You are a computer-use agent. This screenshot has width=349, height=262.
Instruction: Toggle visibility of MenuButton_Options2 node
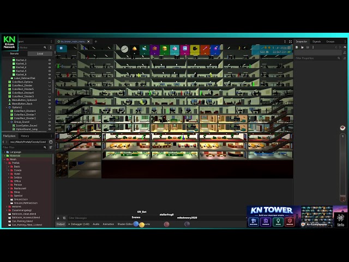(x=50, y=100)
